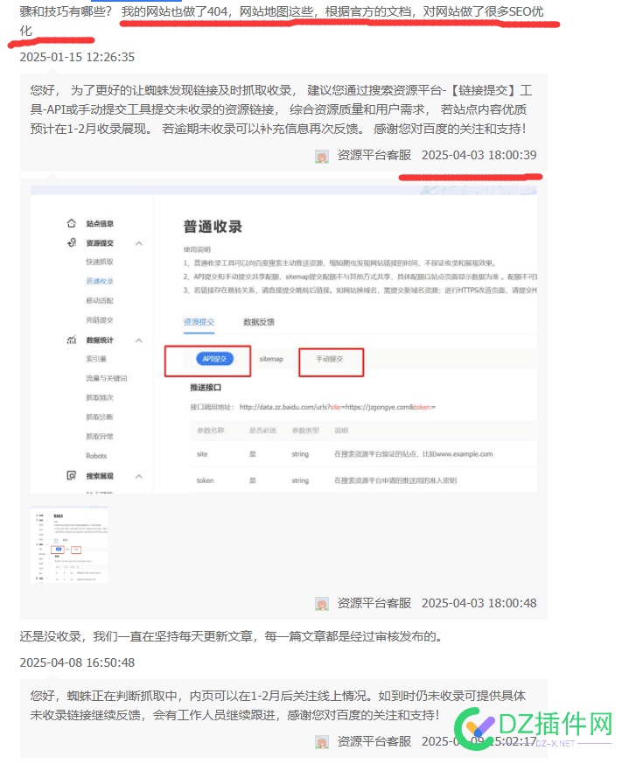Click the 还是没收录 follow-up message
The height and width of the screenshot is (764, 629).
(231, 636)
